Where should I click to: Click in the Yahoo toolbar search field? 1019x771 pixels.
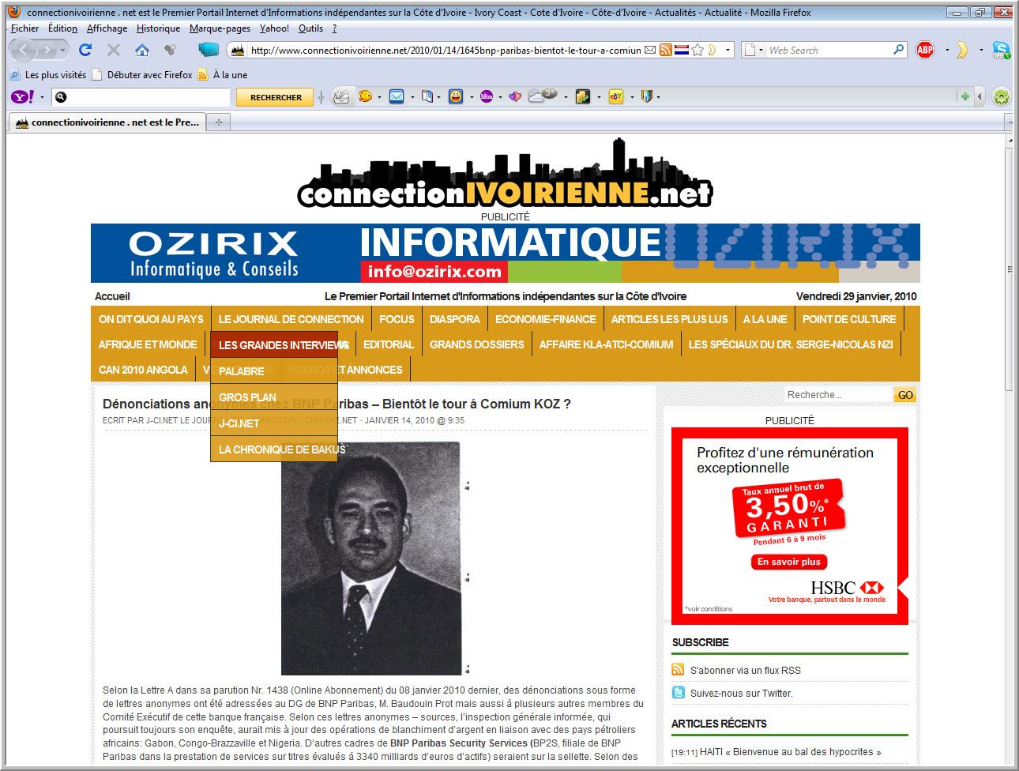(x=141, y=97)
